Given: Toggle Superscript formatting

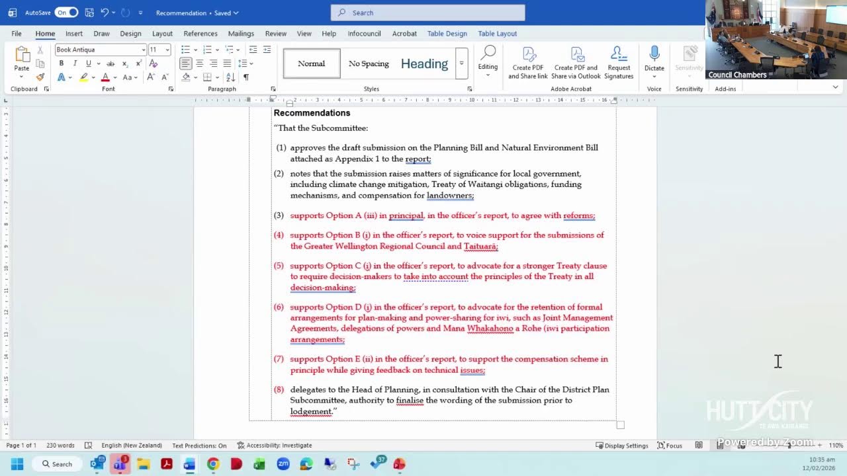Looking at the screenshot, I should click(x=138, y=63).
